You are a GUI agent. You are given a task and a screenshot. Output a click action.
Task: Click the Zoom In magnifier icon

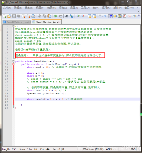click(78, 16)
